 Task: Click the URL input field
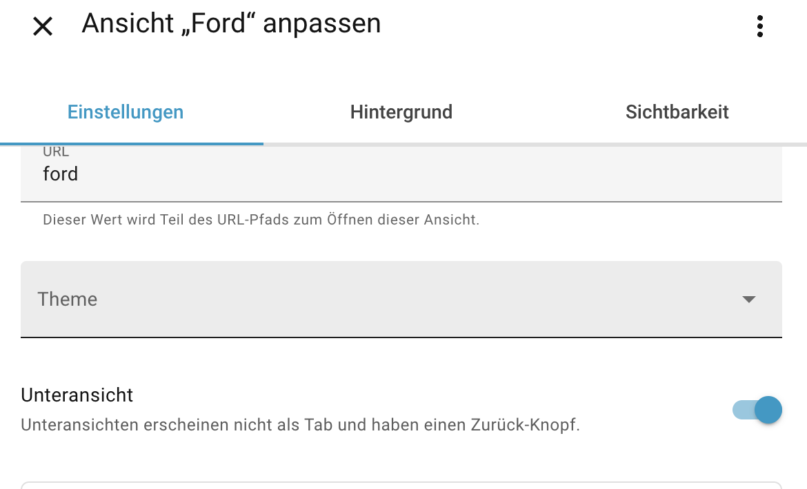coord(400,174)
